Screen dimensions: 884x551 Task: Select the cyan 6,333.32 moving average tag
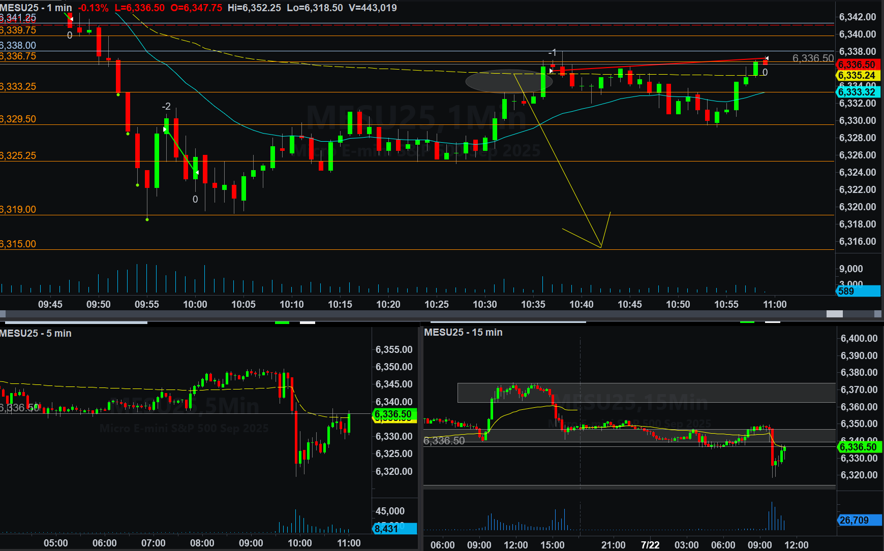pos(857,92)
